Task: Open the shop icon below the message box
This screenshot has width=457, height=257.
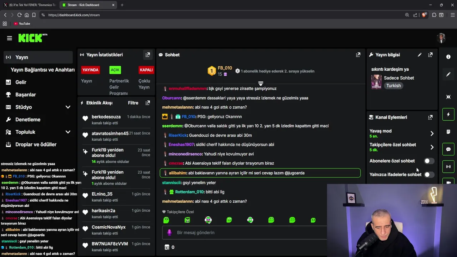Action: click(x=167, y=247)
